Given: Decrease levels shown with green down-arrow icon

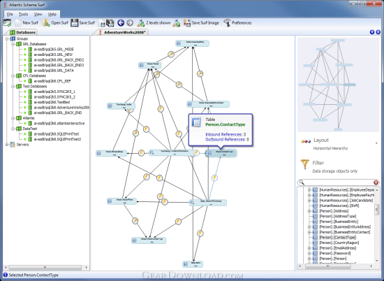Looking at the screenshot, I should tap(140, 23).
